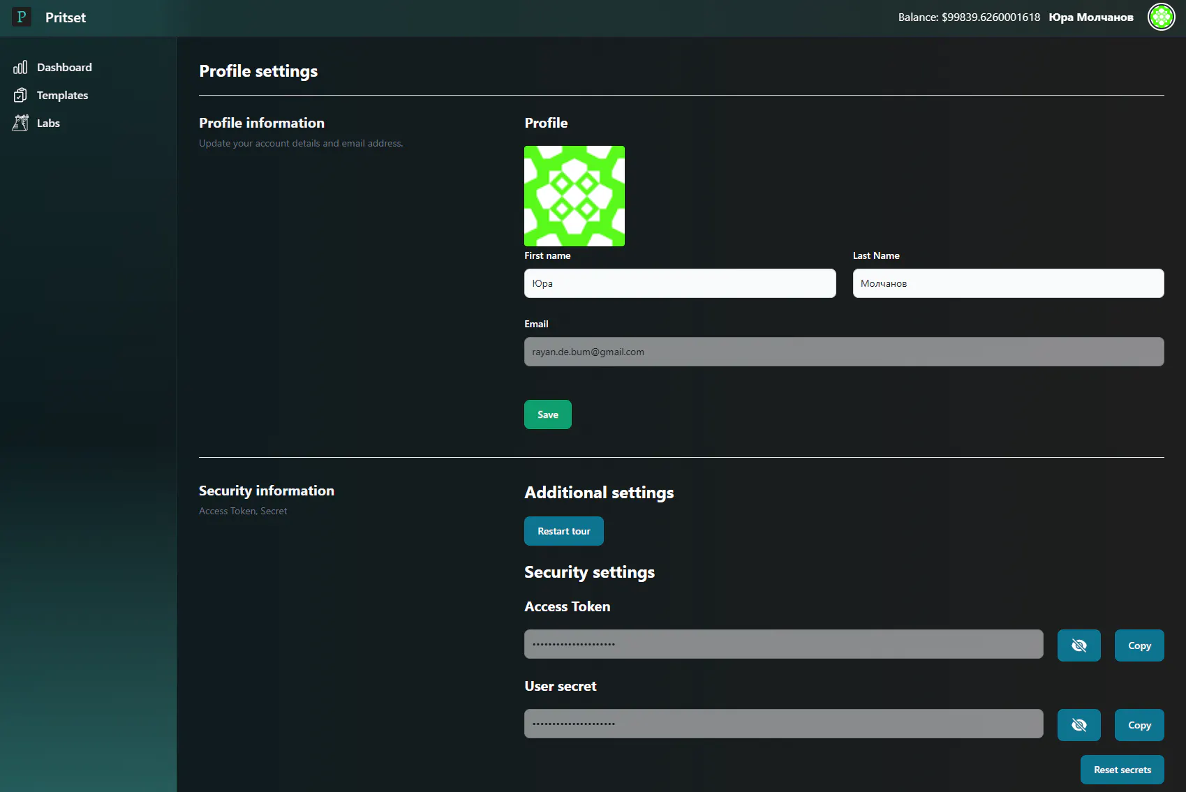The height and width of the screenshot is (792, 1186).
Task: Click the Profile settings heading
Action: [x=258, y=71]
